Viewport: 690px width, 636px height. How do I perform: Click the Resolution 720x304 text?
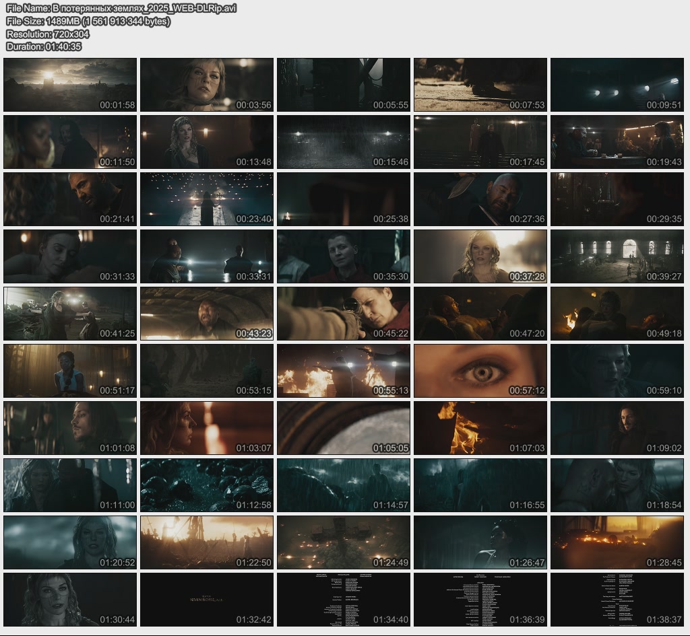(x=48, y=34)
